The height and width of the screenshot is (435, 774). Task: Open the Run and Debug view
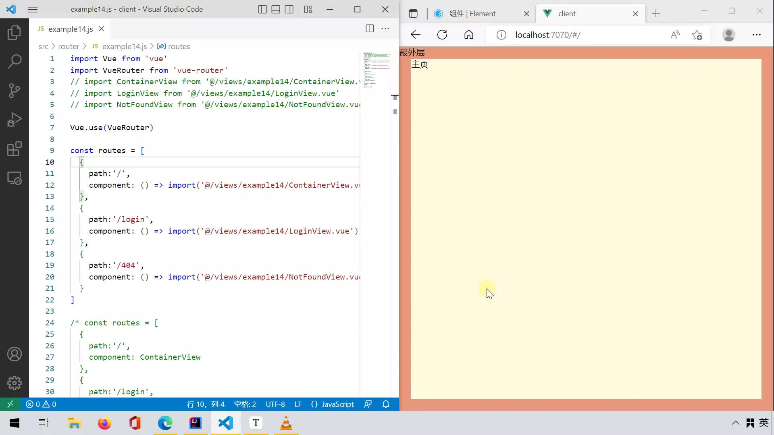pyautogui.click(x=15, y=120)
